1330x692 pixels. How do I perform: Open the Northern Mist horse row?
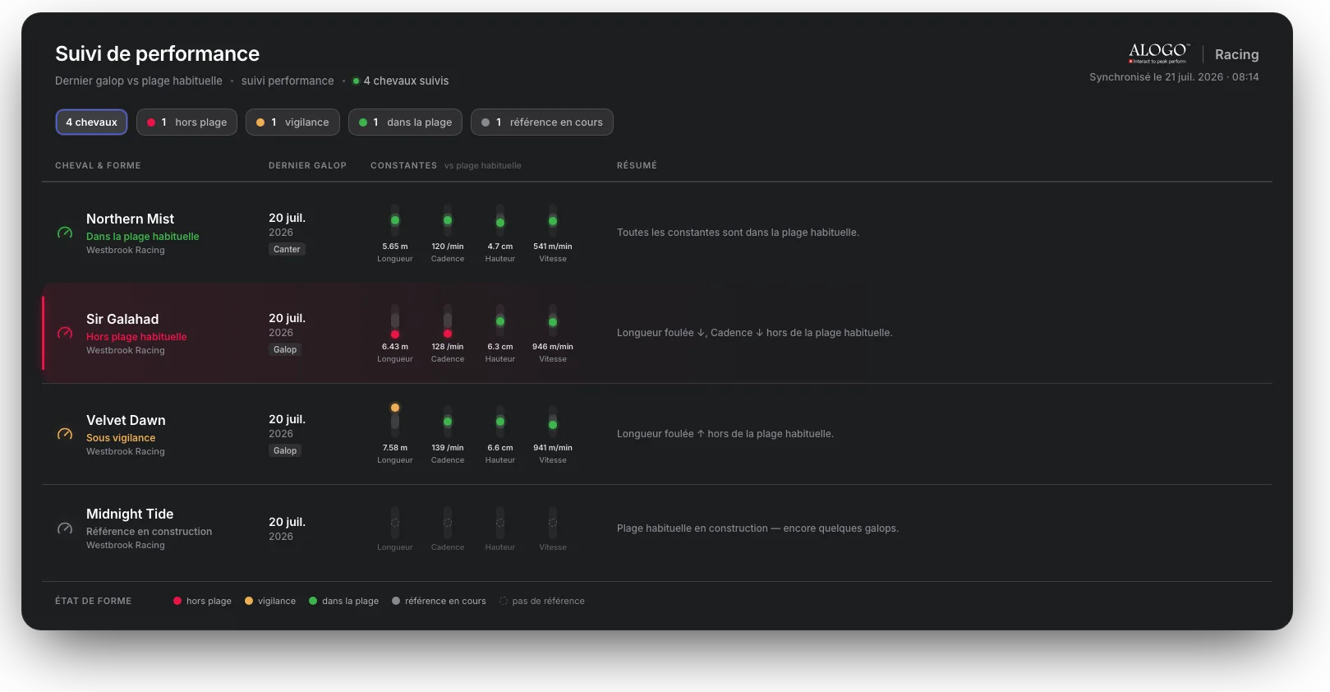point(657,233)
